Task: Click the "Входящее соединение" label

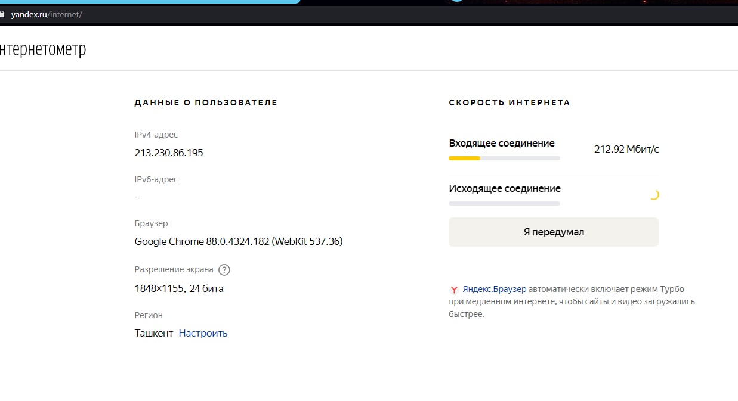Action: click(x=502, y=144)
